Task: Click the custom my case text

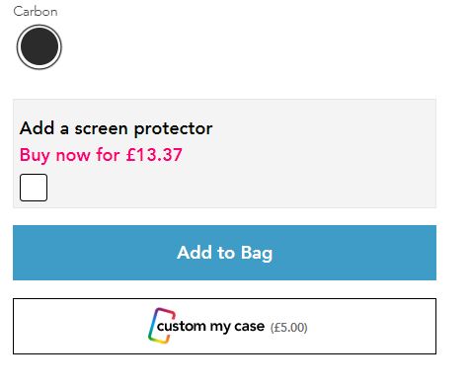Action: (x=210, y=327)
